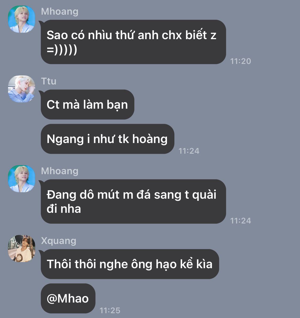Click the words 'đi nha' in Mhoang's message

pyautogui.click(x=64, y=209)
